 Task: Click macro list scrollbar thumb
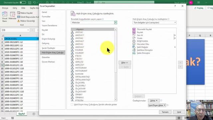point(115,52)
